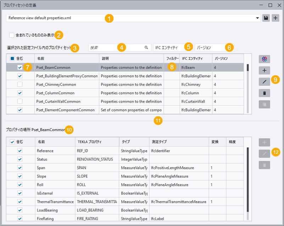The image size is (284, 226).
Task: Click the save settings file icon
Action: (x=266, y=18)
